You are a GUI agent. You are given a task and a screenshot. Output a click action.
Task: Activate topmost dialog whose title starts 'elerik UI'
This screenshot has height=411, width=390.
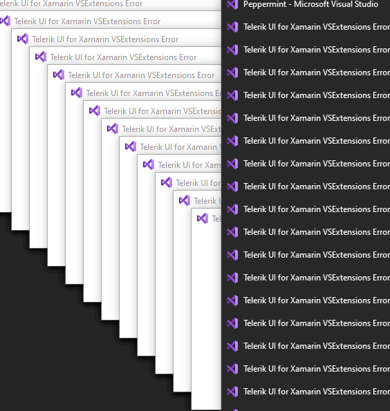click(71, 3)
